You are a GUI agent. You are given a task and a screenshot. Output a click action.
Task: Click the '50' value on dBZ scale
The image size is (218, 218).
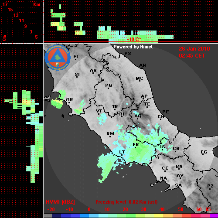[x=181, y=209]
